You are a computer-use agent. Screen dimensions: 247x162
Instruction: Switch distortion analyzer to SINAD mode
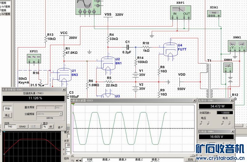click(23, 126)
